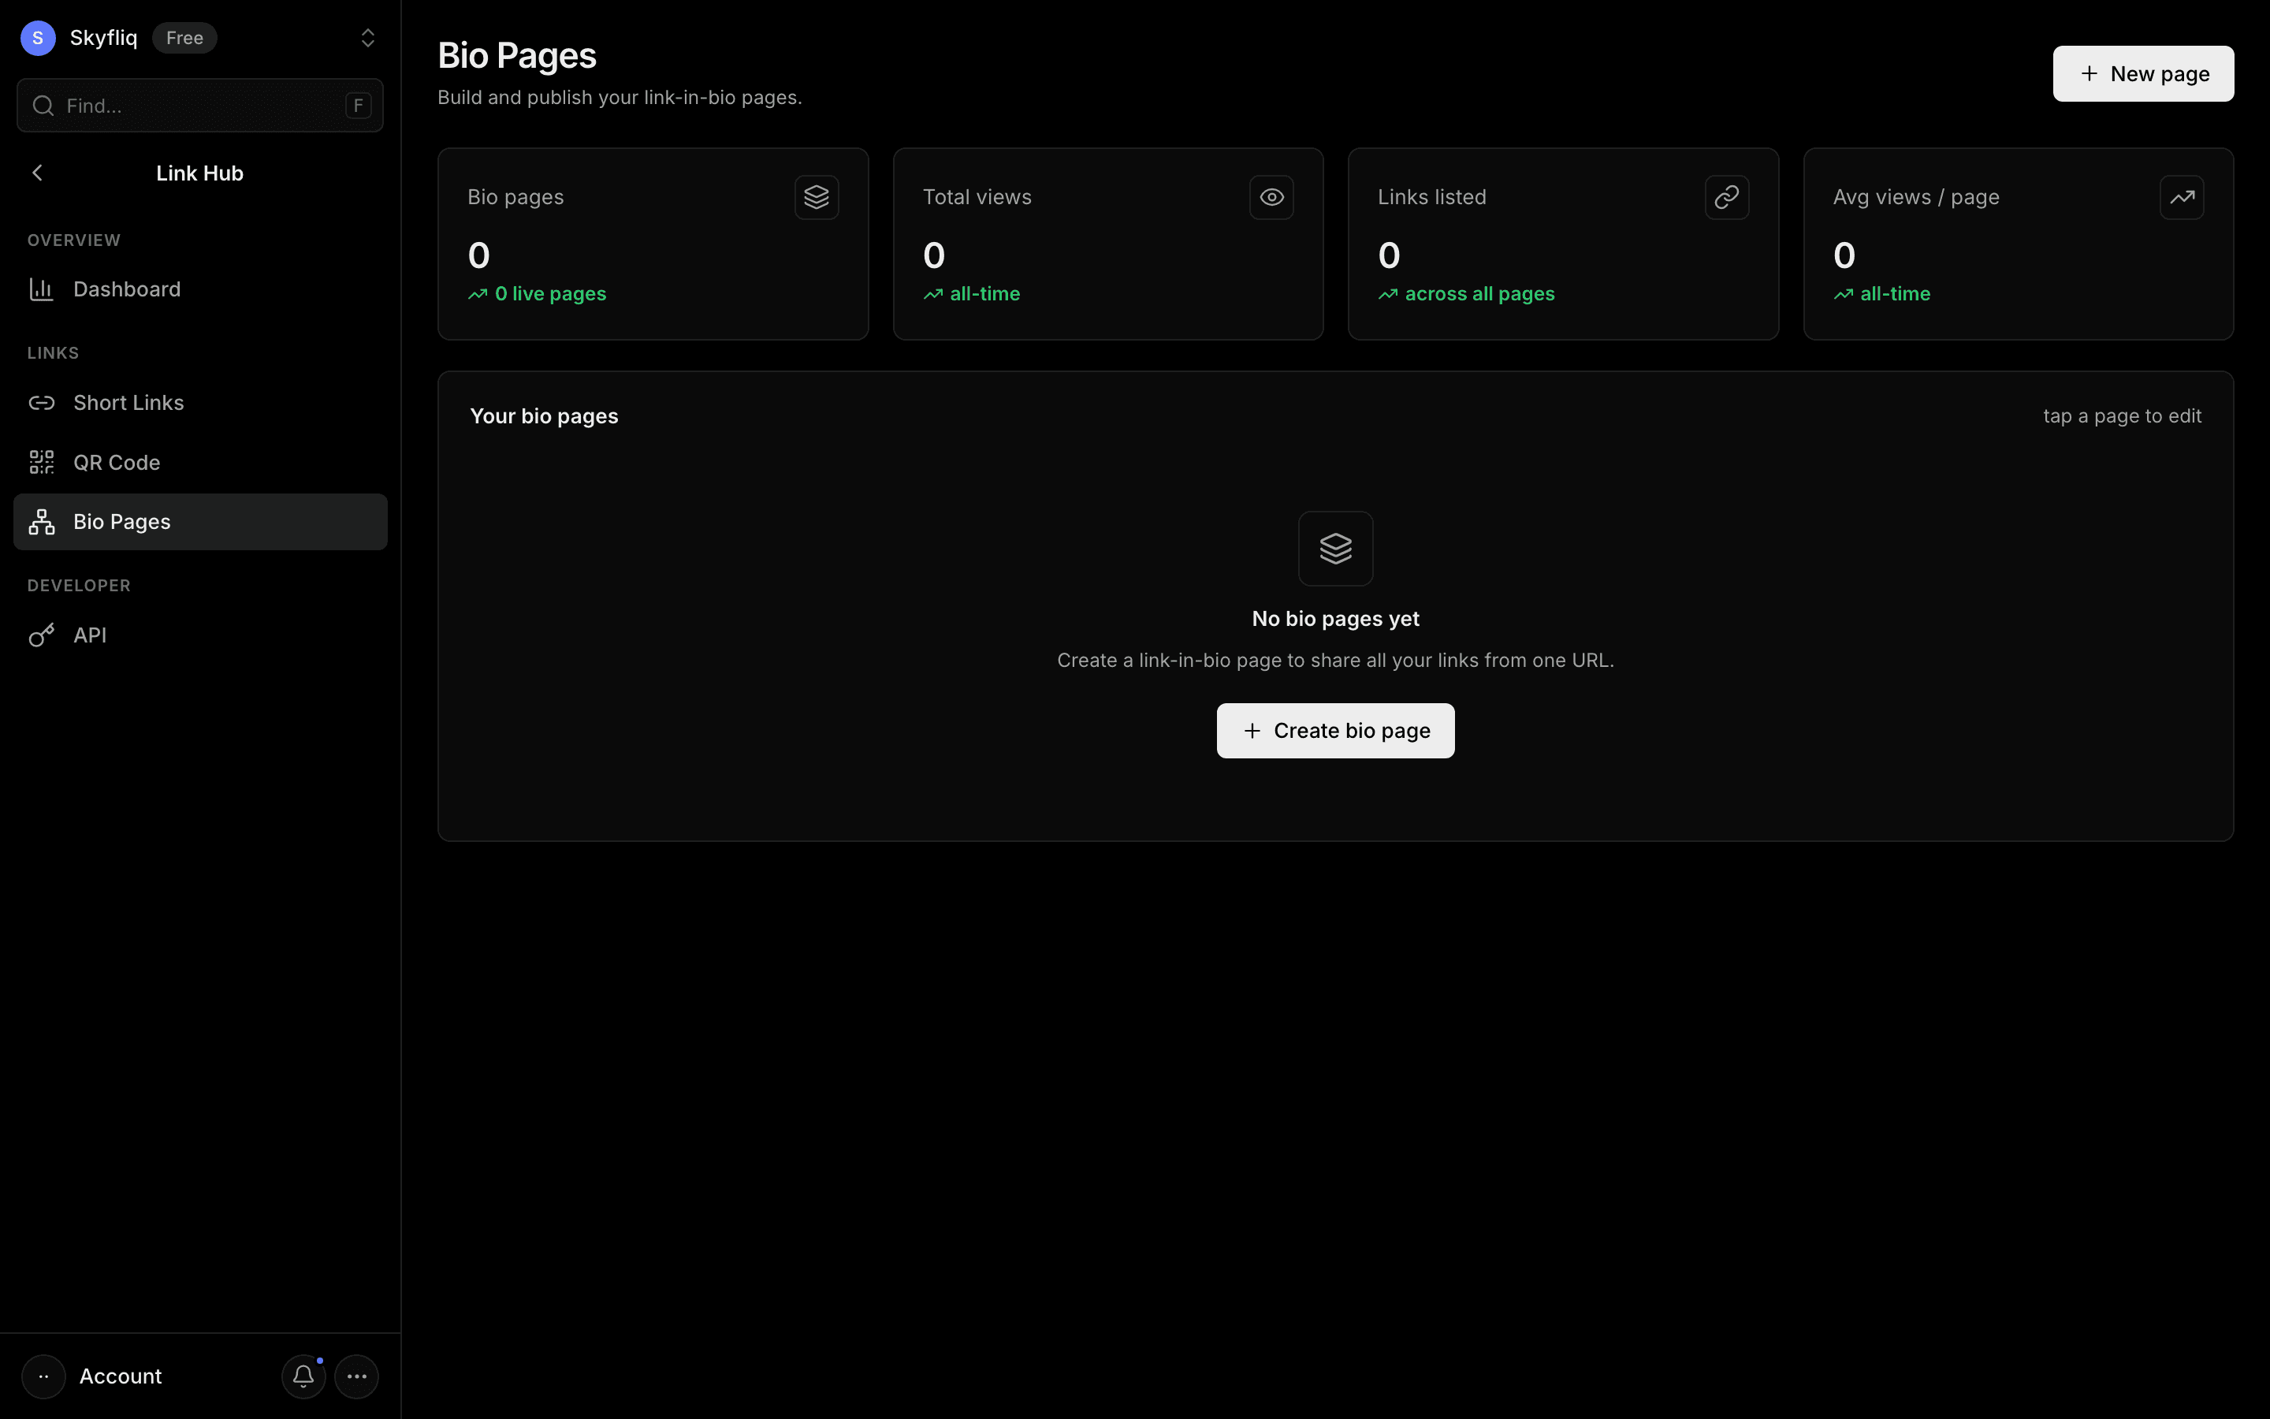The height and width of the screenshot is (1419, 2270).
Task: Click the F shortcut key badge
Action: tap(357, 105)
